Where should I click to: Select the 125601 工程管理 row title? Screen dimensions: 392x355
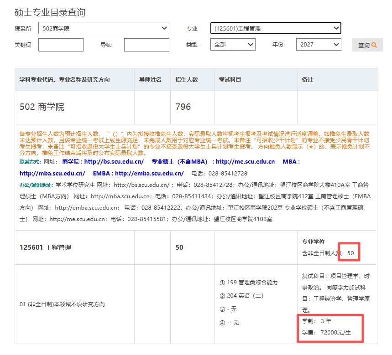click(x=45, y=247)
